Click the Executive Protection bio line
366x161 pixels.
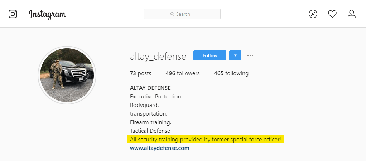click(156, 97)
